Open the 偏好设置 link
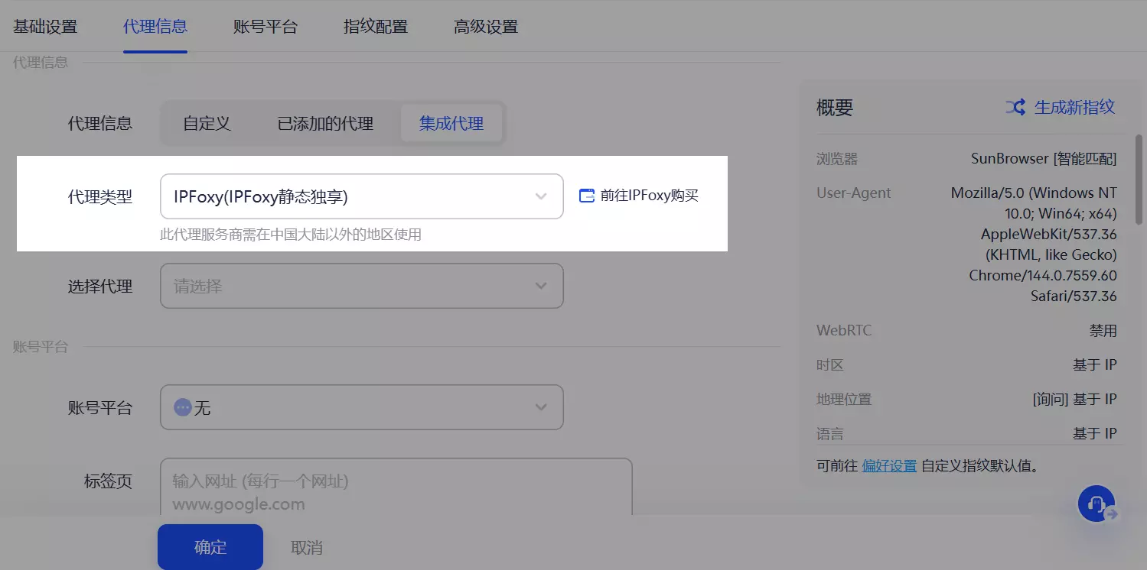Viewport: 1147px width, 570px height. tap(889, 465)
